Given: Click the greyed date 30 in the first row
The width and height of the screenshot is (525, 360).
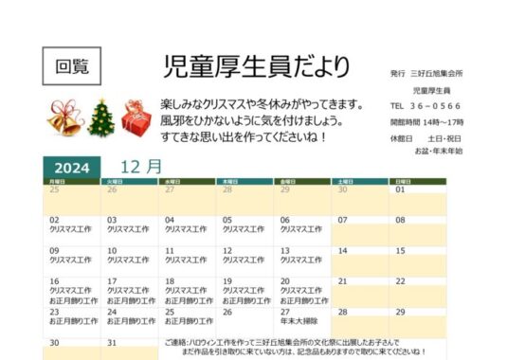Looking at the screenshot, I should (x=342, y=189).
